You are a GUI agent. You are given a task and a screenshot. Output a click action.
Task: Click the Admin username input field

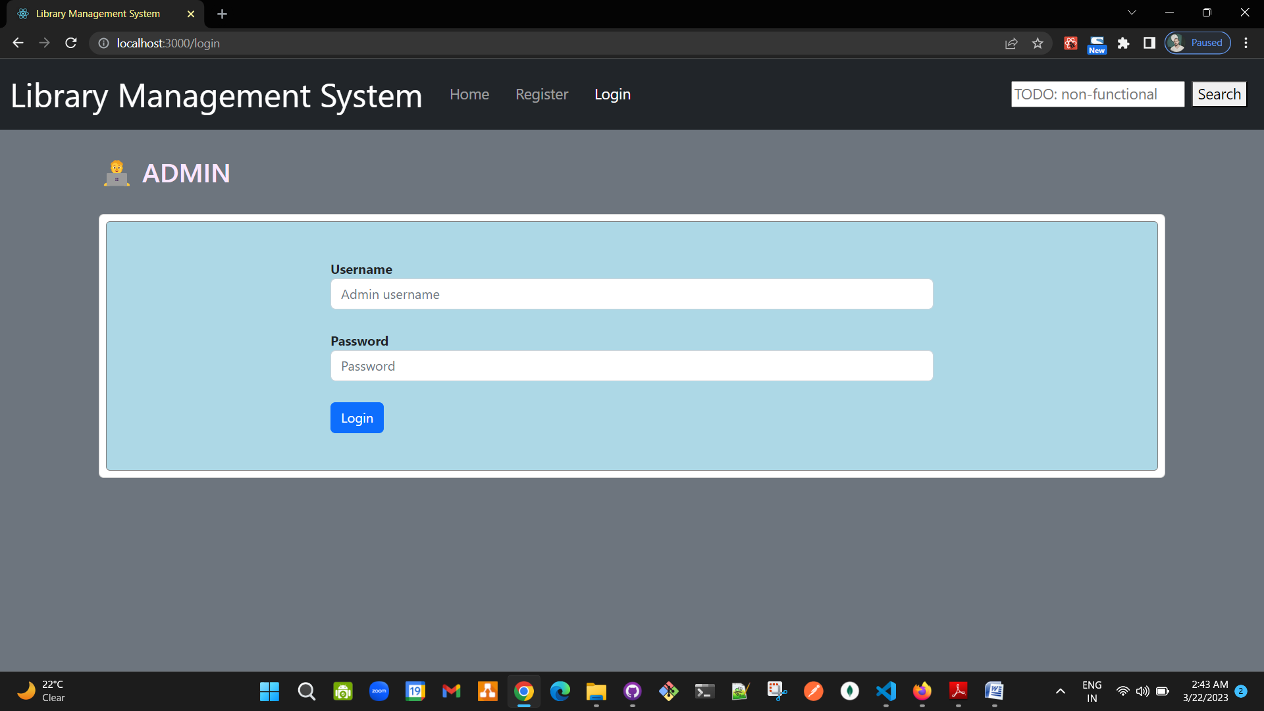coord(631,294)
